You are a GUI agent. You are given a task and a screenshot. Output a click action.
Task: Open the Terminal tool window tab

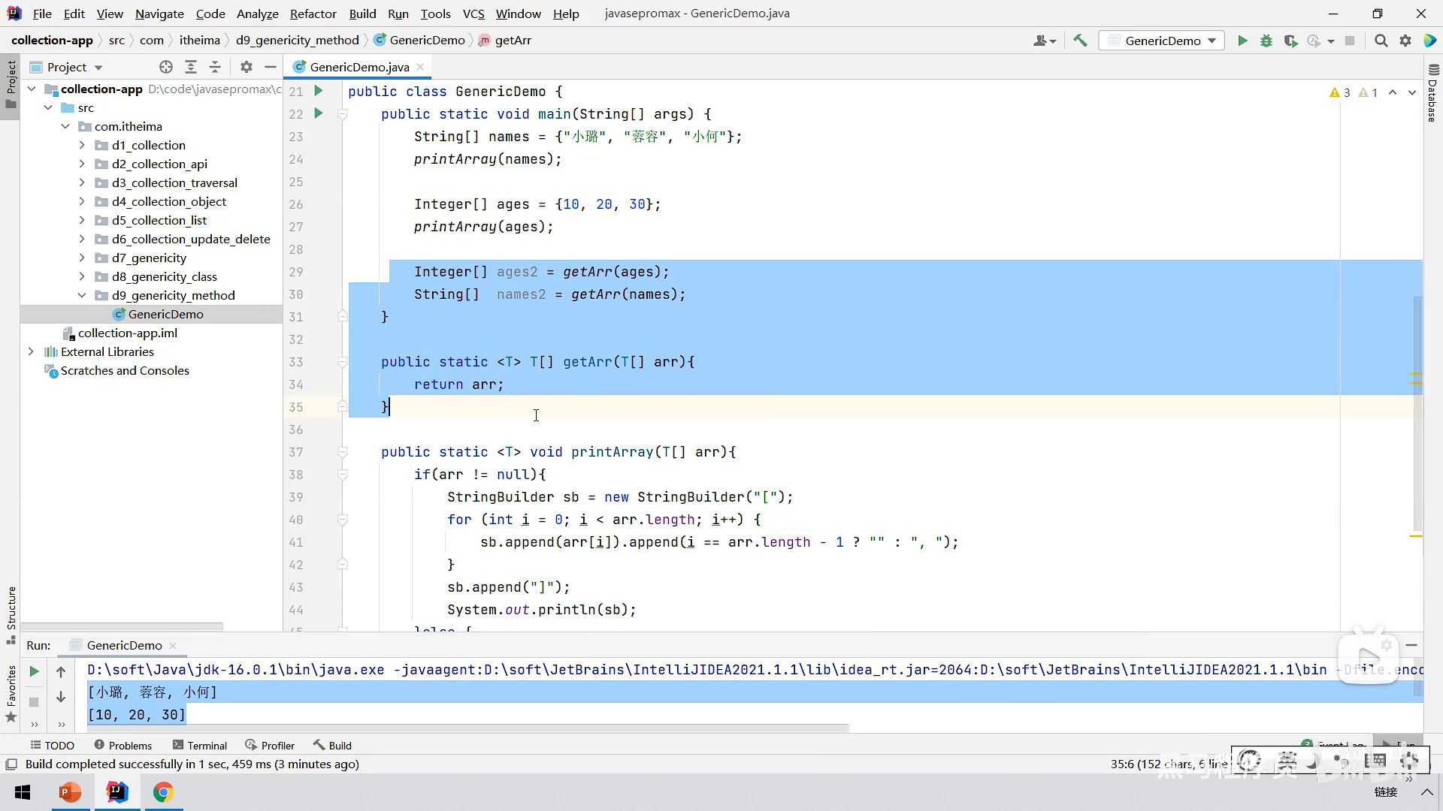(199, 745)
